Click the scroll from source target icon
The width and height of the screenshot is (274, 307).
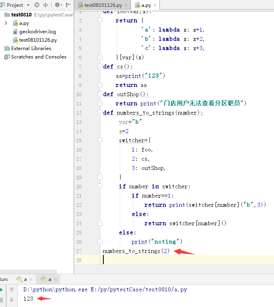click(x=37, y=5)
